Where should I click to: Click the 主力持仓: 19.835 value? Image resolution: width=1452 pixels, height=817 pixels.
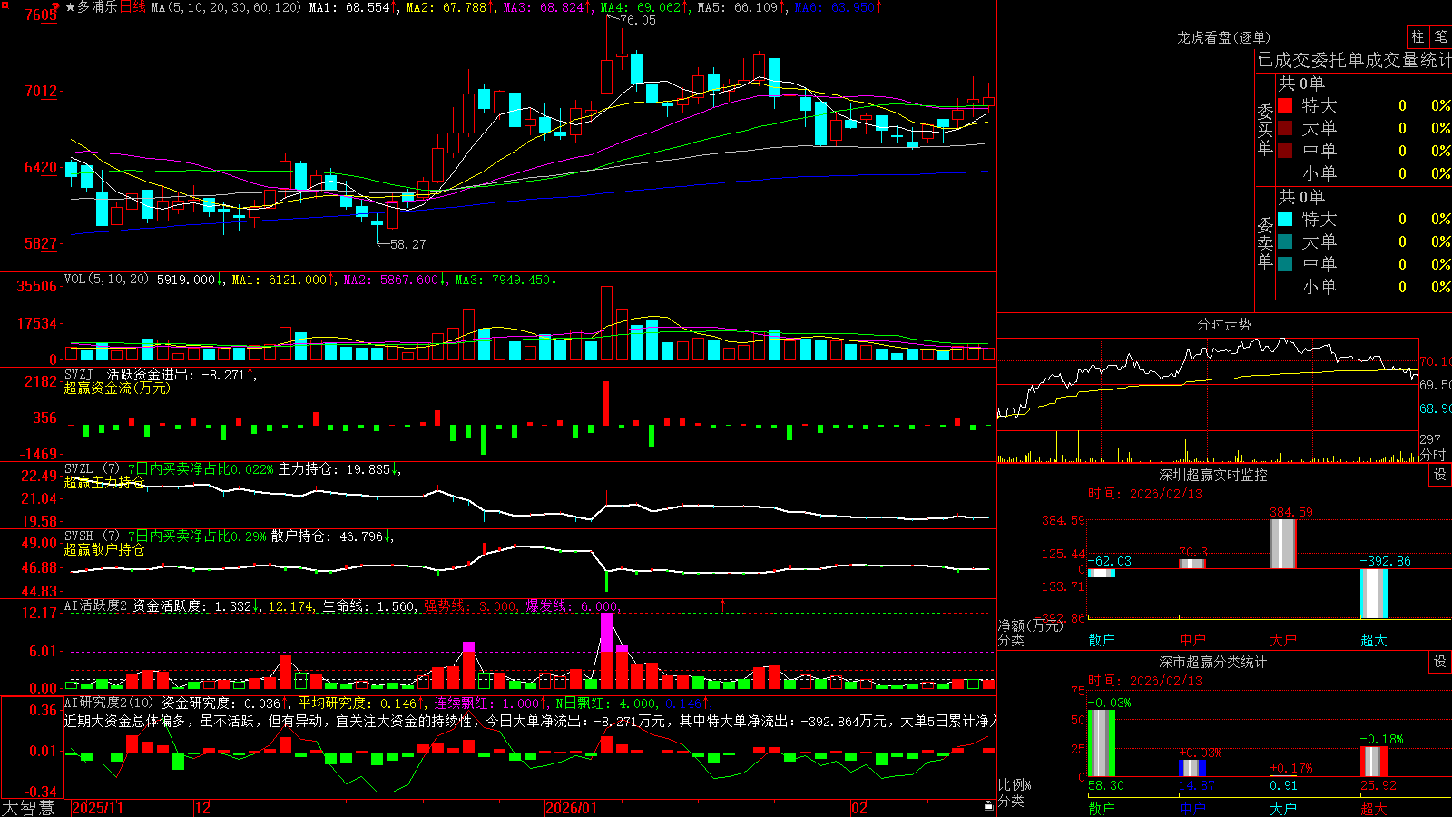[x=334, y=469]
